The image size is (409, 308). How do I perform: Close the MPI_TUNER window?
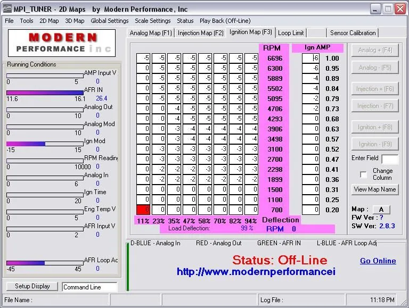400,9
